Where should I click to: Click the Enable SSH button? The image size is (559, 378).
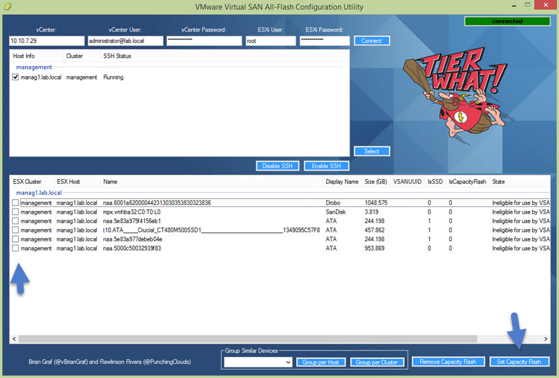pos(326,166)
